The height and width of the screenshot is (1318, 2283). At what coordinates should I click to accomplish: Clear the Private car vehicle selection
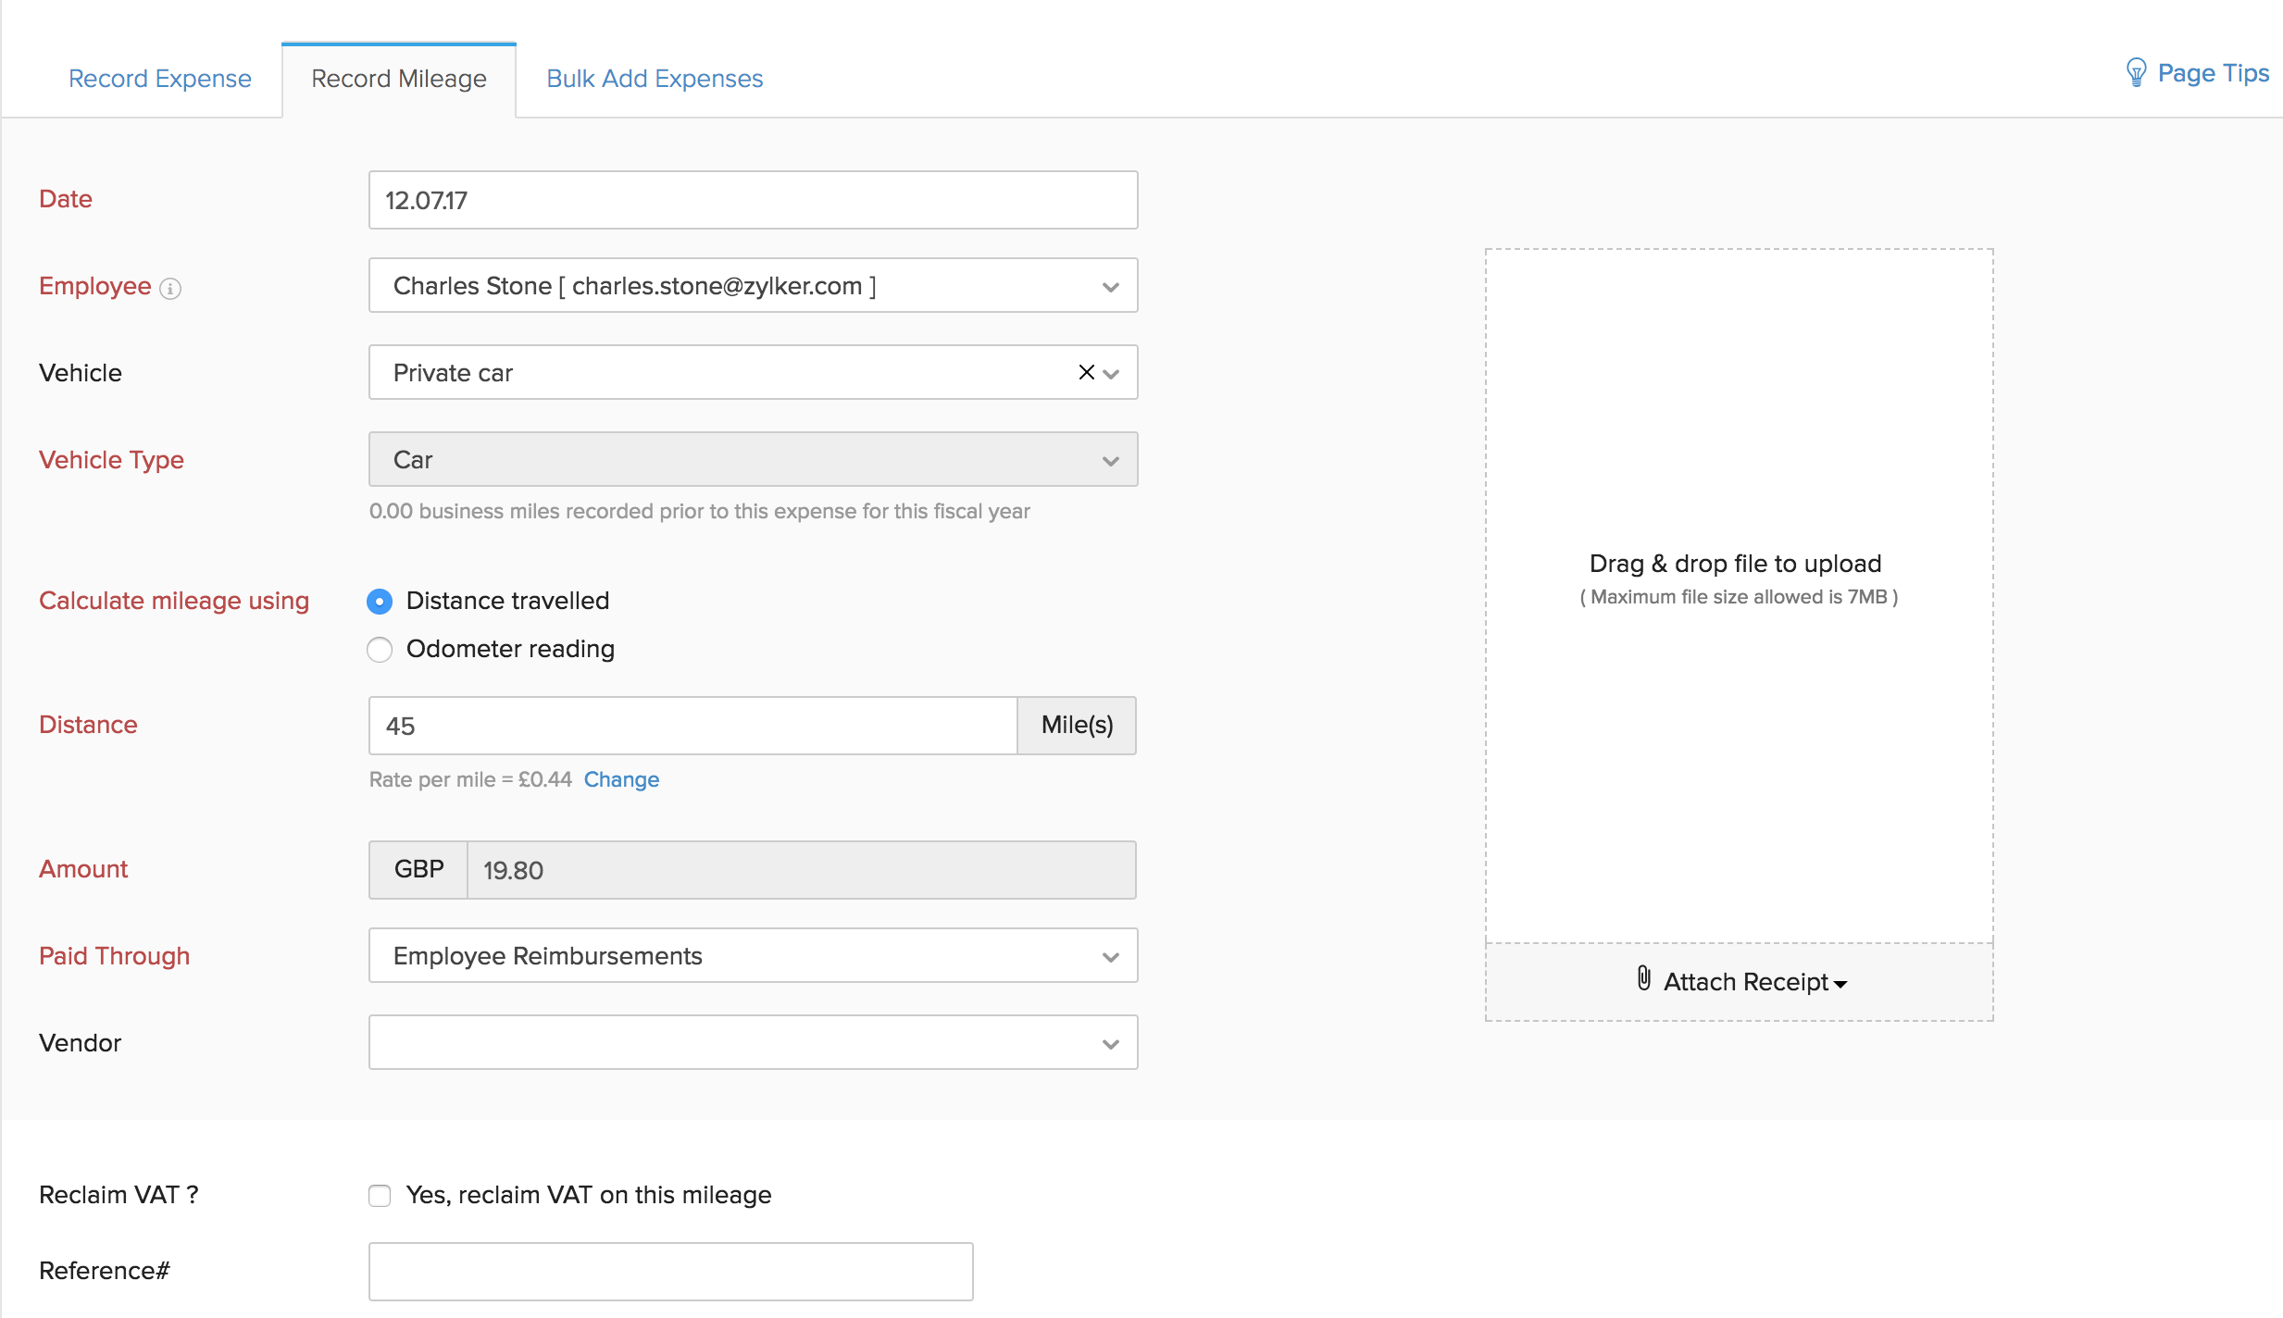1085,373
